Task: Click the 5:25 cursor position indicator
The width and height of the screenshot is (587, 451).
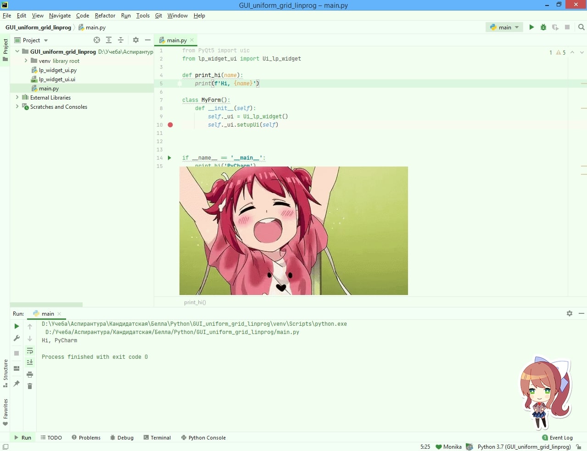Action: pyautogui.click(x=425, y=446)
